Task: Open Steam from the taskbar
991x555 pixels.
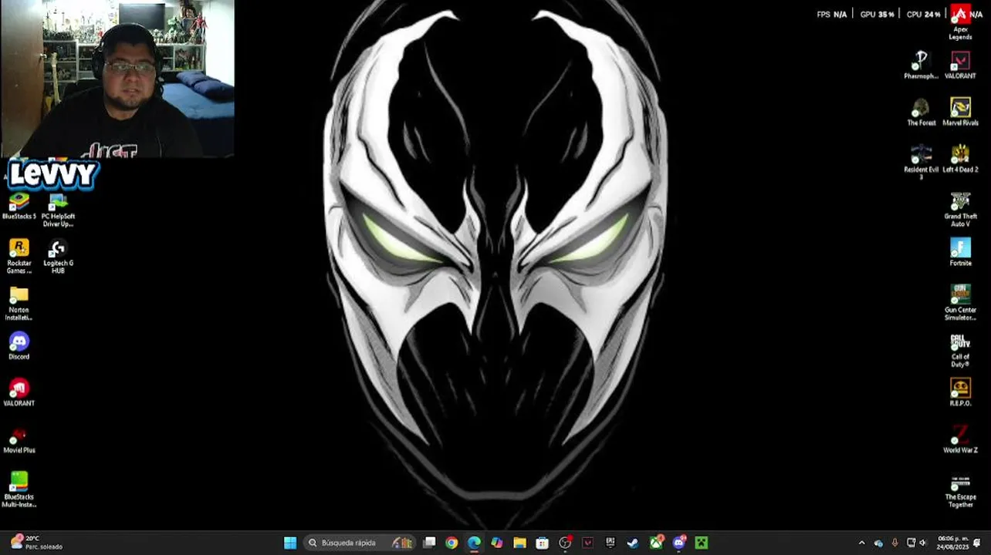Action: click(633, 543)
